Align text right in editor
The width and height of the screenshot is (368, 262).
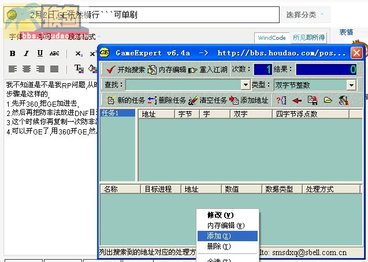(x=40, y=69)
